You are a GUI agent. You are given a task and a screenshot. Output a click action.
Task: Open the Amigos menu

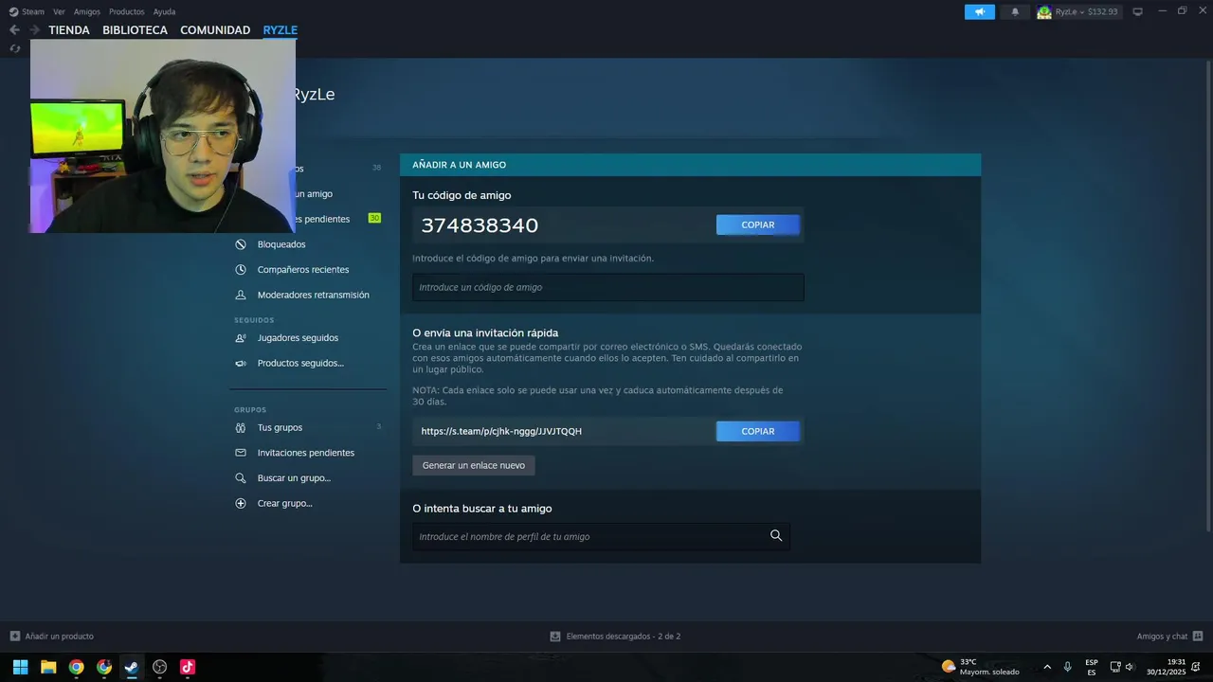[x=87, y=11]
